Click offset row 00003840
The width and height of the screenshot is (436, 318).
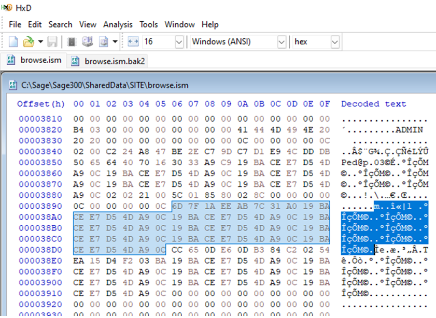point(40,151)
